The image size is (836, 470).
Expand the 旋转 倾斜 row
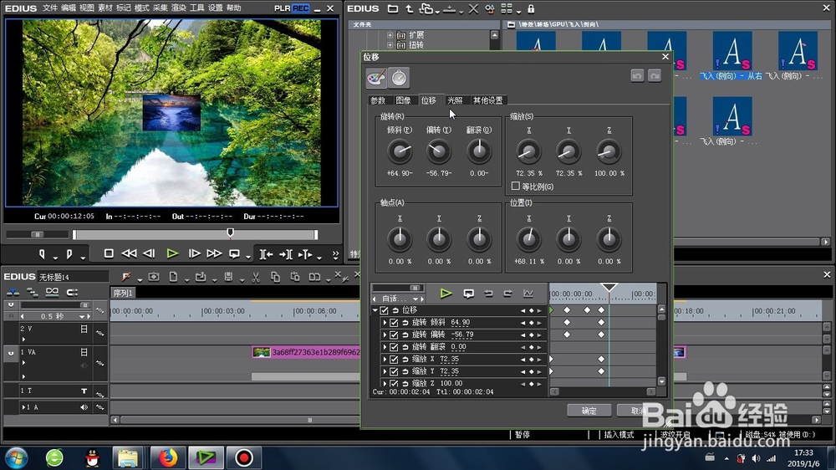tap(385, 323)
